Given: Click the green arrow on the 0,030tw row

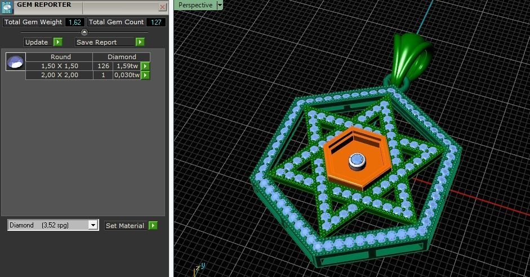Looking at the screenshot, I should (145, 75).
